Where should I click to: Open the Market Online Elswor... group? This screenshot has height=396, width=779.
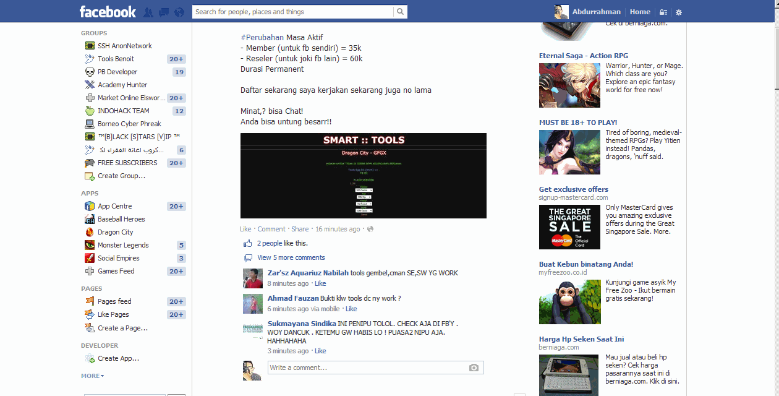pyautogui.click(x=131, y=98)
